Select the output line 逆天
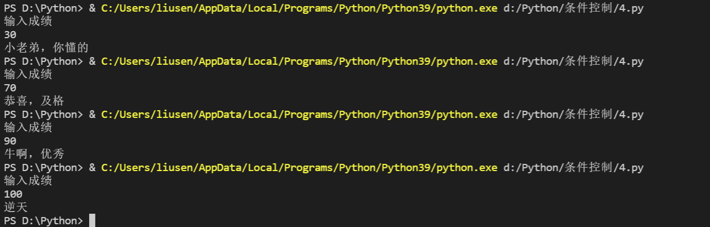Screen dimensions: 710x227 click(x=16, y=208)
